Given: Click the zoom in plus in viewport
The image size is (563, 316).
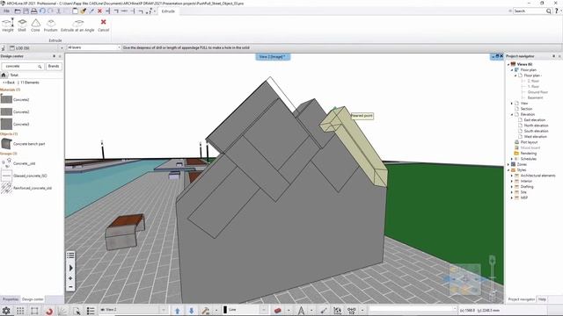Looking at the screenshot, I should [x=70, y=278].
